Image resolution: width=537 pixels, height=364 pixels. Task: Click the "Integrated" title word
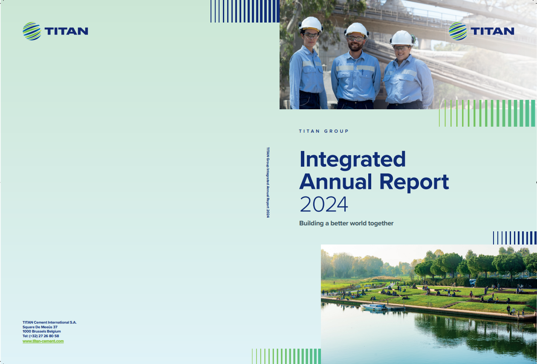tap(352, 159)
